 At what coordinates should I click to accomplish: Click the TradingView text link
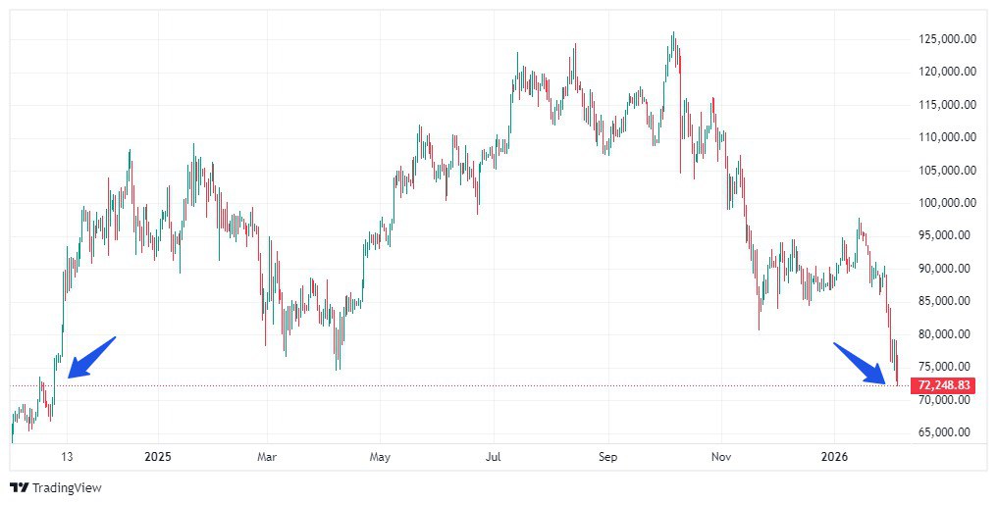tap(67, 487)
